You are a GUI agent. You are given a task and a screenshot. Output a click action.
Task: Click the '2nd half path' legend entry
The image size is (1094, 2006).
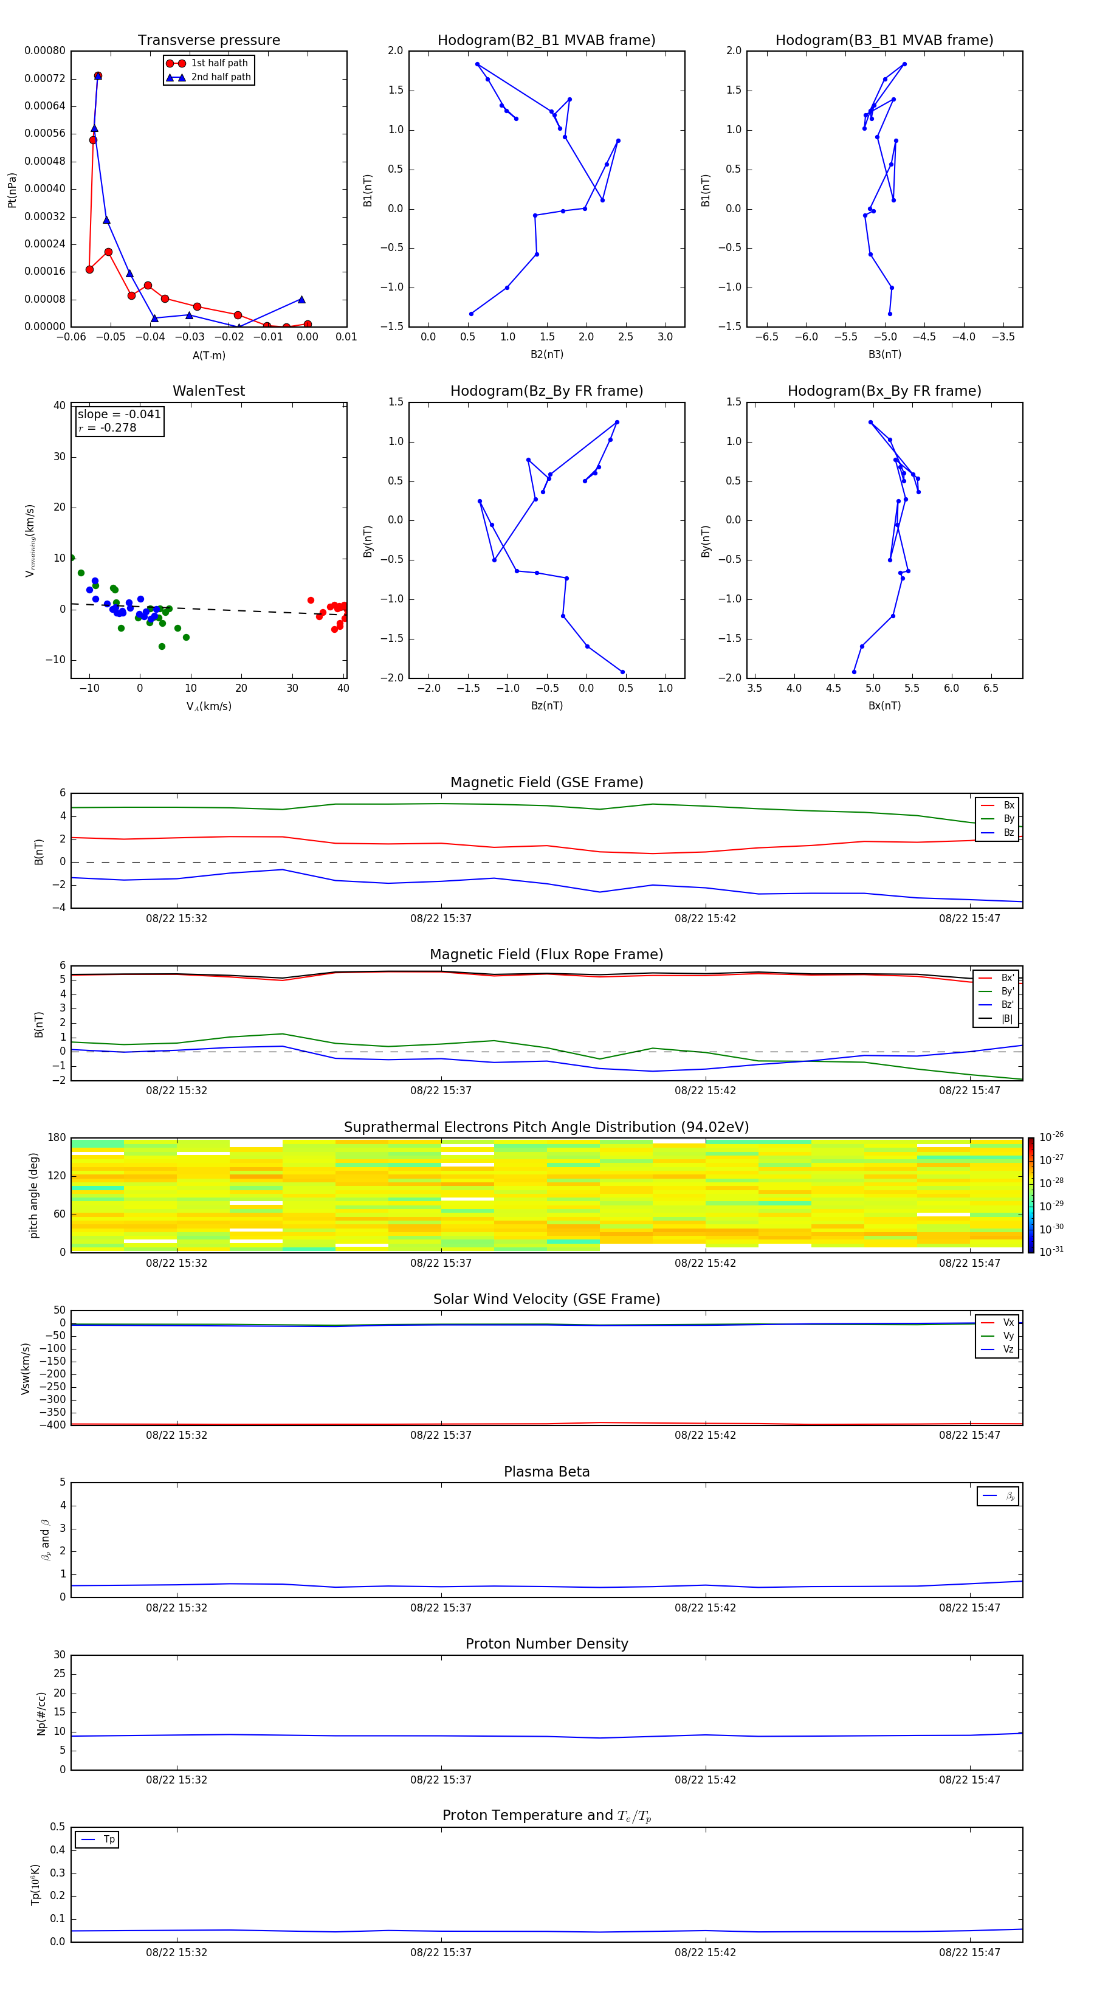(x=208, y=77)
